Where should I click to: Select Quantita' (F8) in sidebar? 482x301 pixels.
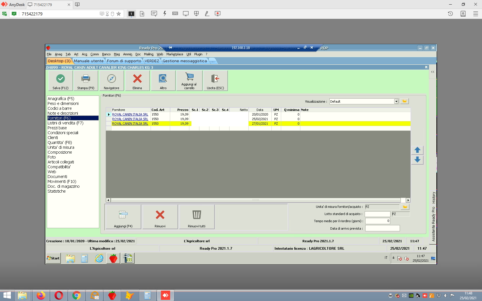coord(60,142)
